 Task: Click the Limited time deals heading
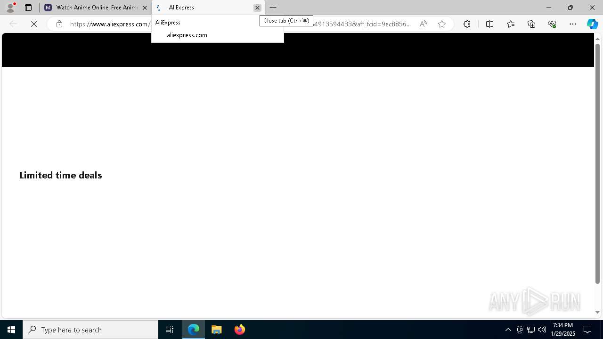coord(61,175)
